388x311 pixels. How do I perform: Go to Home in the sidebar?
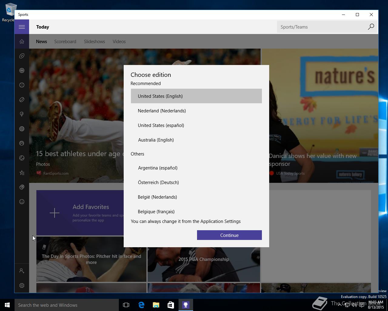point(22,41)
